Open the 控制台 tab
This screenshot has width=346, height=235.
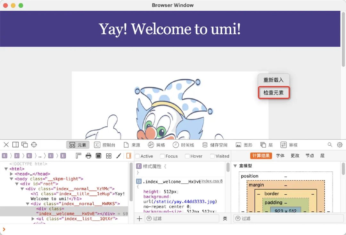click(x=104, y=145)
